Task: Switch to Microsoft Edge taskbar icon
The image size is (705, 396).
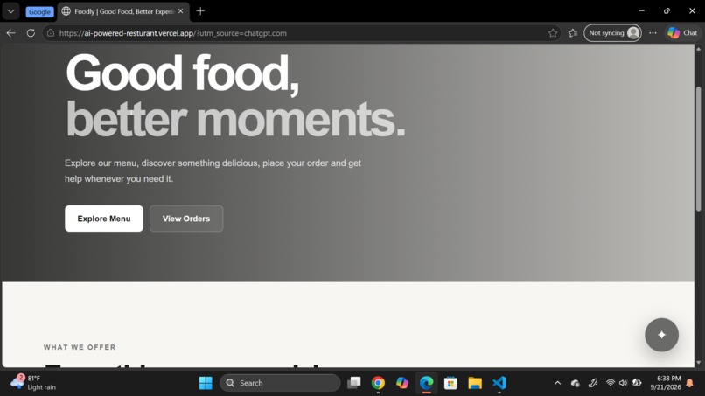Action: tap(426, 383)
